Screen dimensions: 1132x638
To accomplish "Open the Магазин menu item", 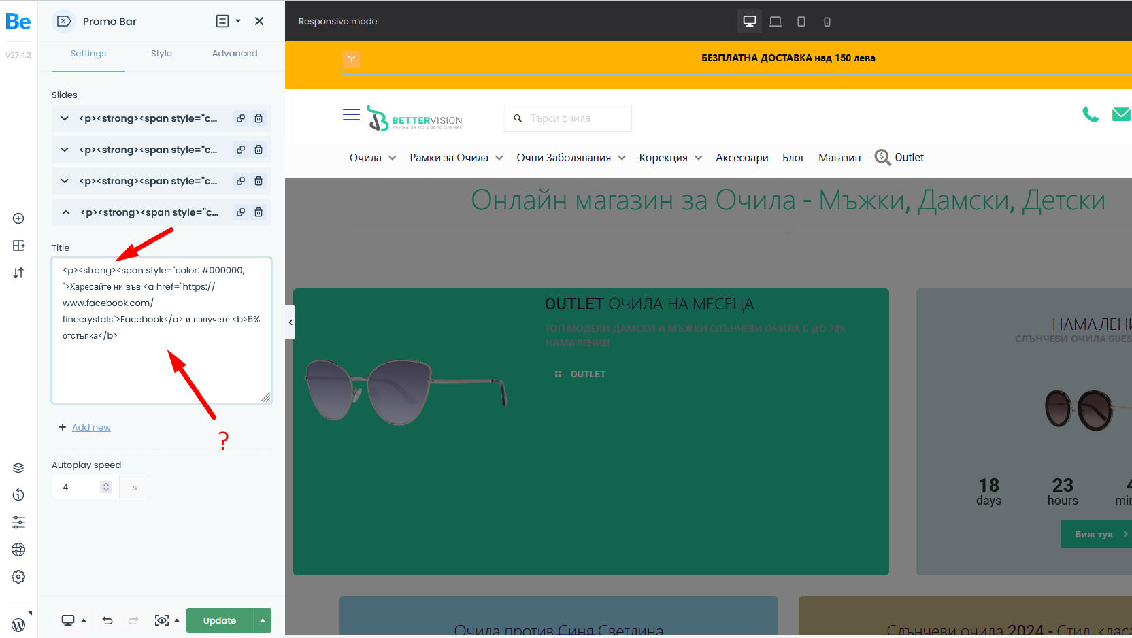I will [x=839, y=158].
